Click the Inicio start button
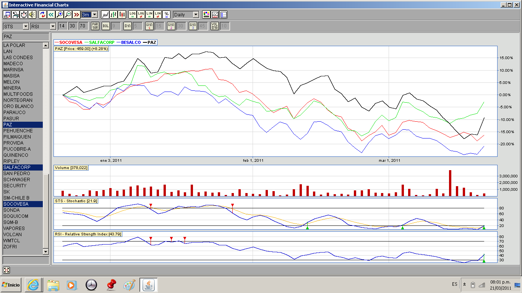Screen dimensions: 522x293 [x=11, y=285]
